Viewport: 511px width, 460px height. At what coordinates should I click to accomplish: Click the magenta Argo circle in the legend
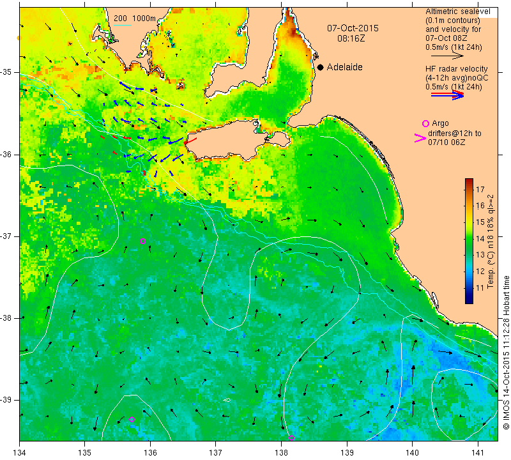tap(425, 123)
